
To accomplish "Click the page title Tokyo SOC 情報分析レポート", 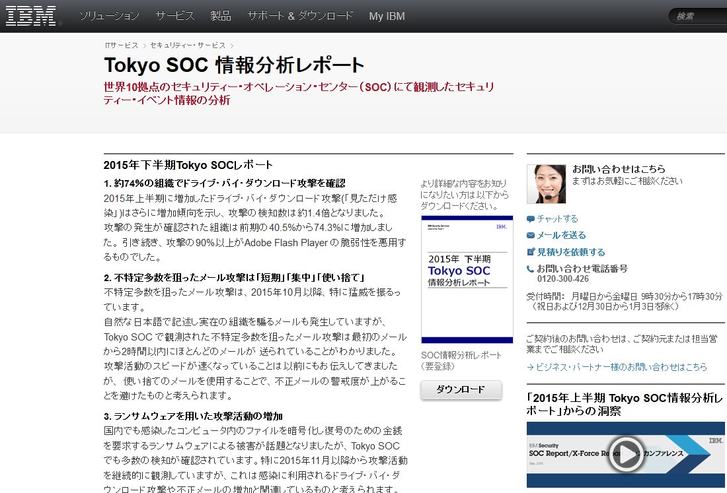I will [234, 65].
